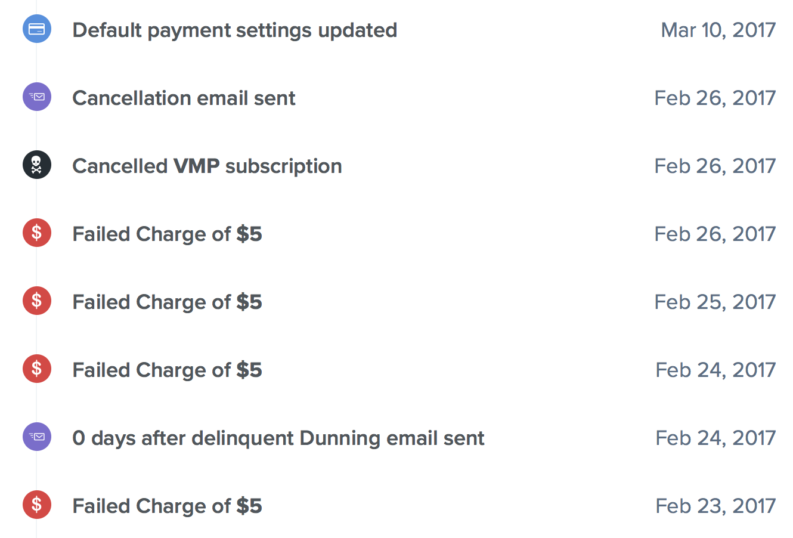This screenshot has width=793, height=538.
Task: Open the 0 days after delinquent Dunning email entry
Action: pyautogui.click(x=278, y=438)
